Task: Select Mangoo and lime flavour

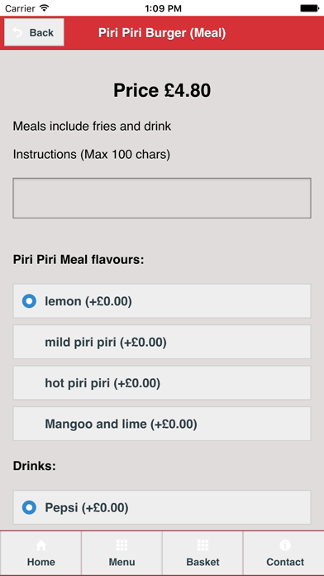Action: point(162,424)
